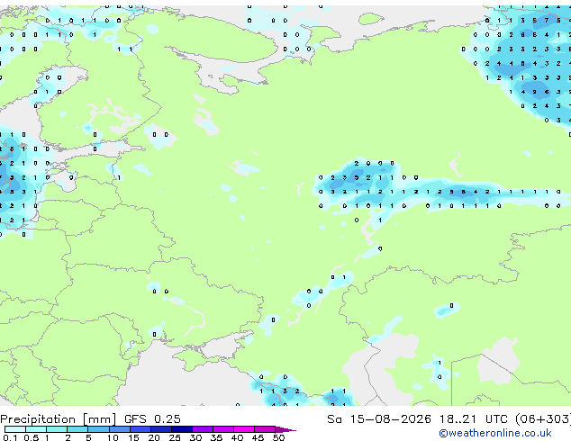Pick the 45–50 mm legend swatch
This screenshot has width=571, height=441.
click(x=265, y=429)
